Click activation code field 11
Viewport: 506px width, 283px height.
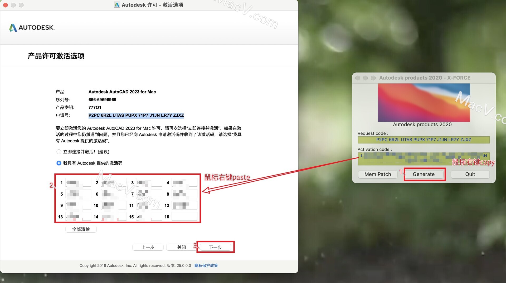point(149,205)
